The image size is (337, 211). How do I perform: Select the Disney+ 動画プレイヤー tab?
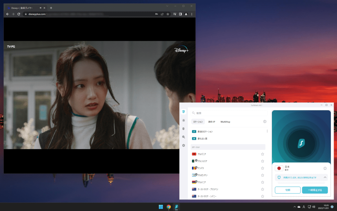point(26,8)
